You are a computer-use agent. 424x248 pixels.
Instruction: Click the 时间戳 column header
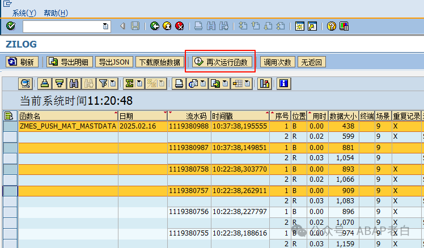tap(240, 116)
